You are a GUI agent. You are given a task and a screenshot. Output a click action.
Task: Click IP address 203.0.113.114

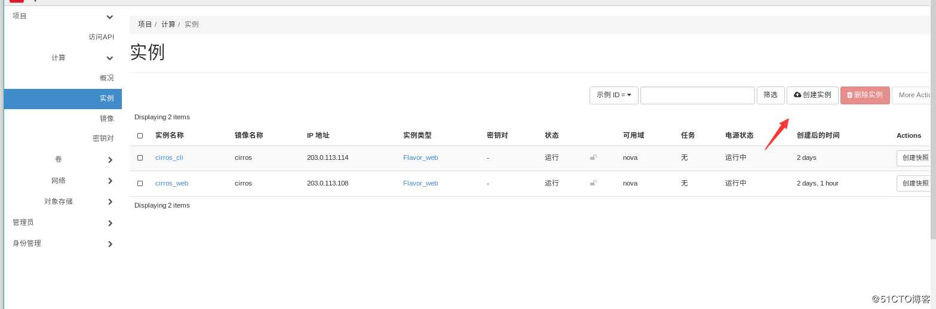tap(328, 157)
